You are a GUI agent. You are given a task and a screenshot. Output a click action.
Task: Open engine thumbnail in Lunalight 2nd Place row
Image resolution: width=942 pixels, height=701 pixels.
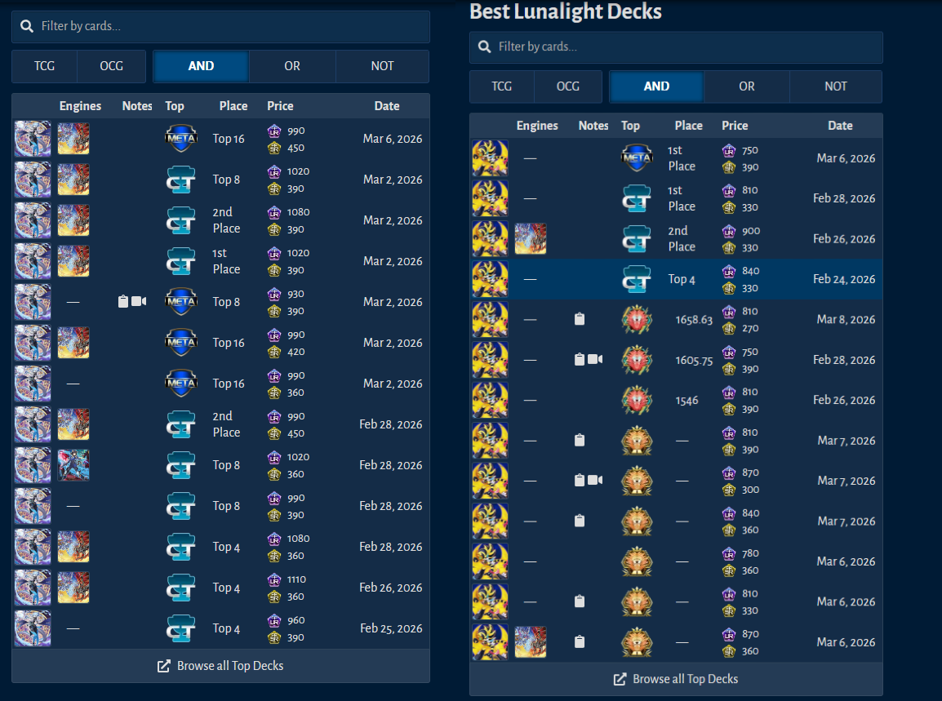coord(531,238)
